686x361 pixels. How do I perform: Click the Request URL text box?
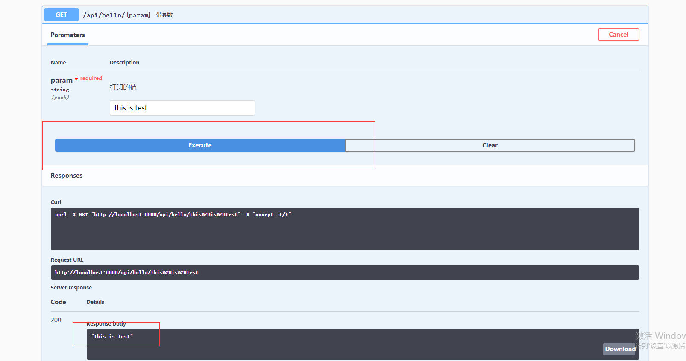point(345,272)
